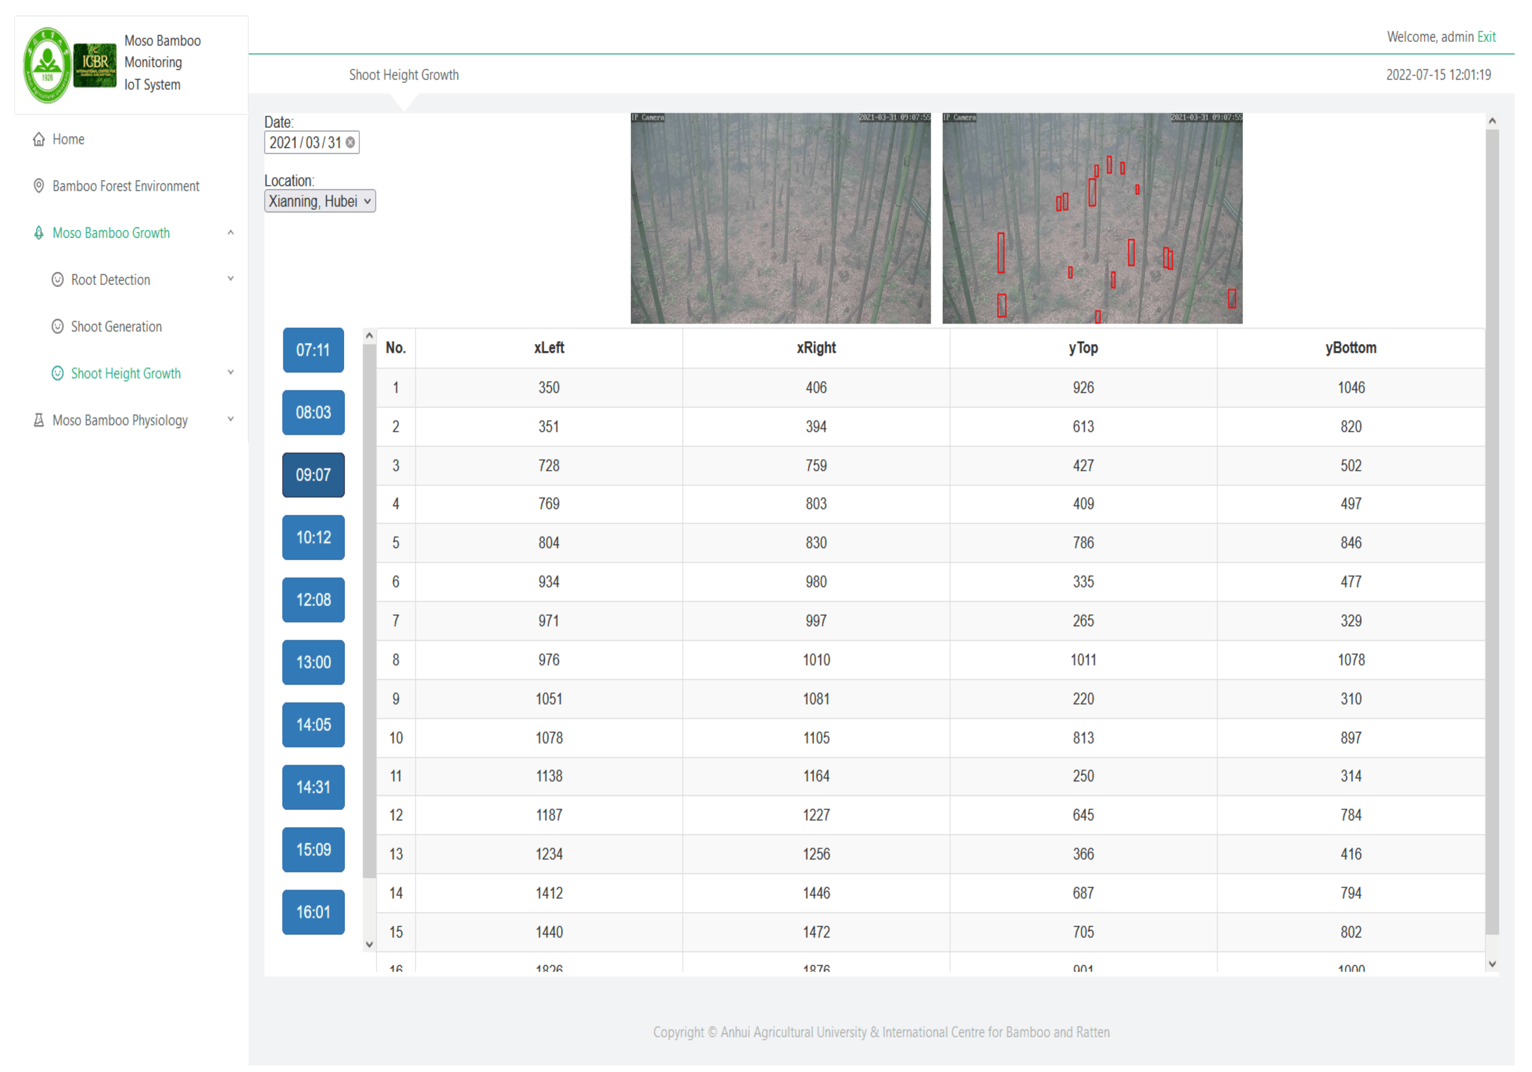Click the Moso Bamboo Growth bamboo icon
This screenshot has height=1072, width=1532.
39,233
